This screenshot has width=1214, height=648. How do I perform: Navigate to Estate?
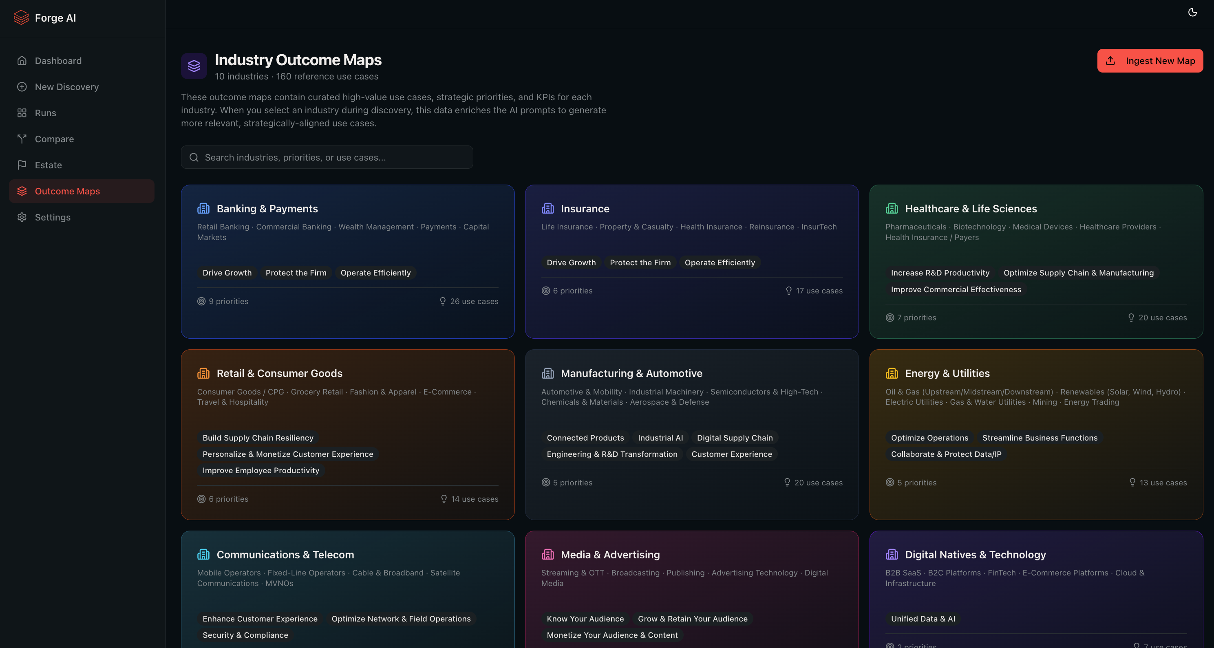coord(82,165)
